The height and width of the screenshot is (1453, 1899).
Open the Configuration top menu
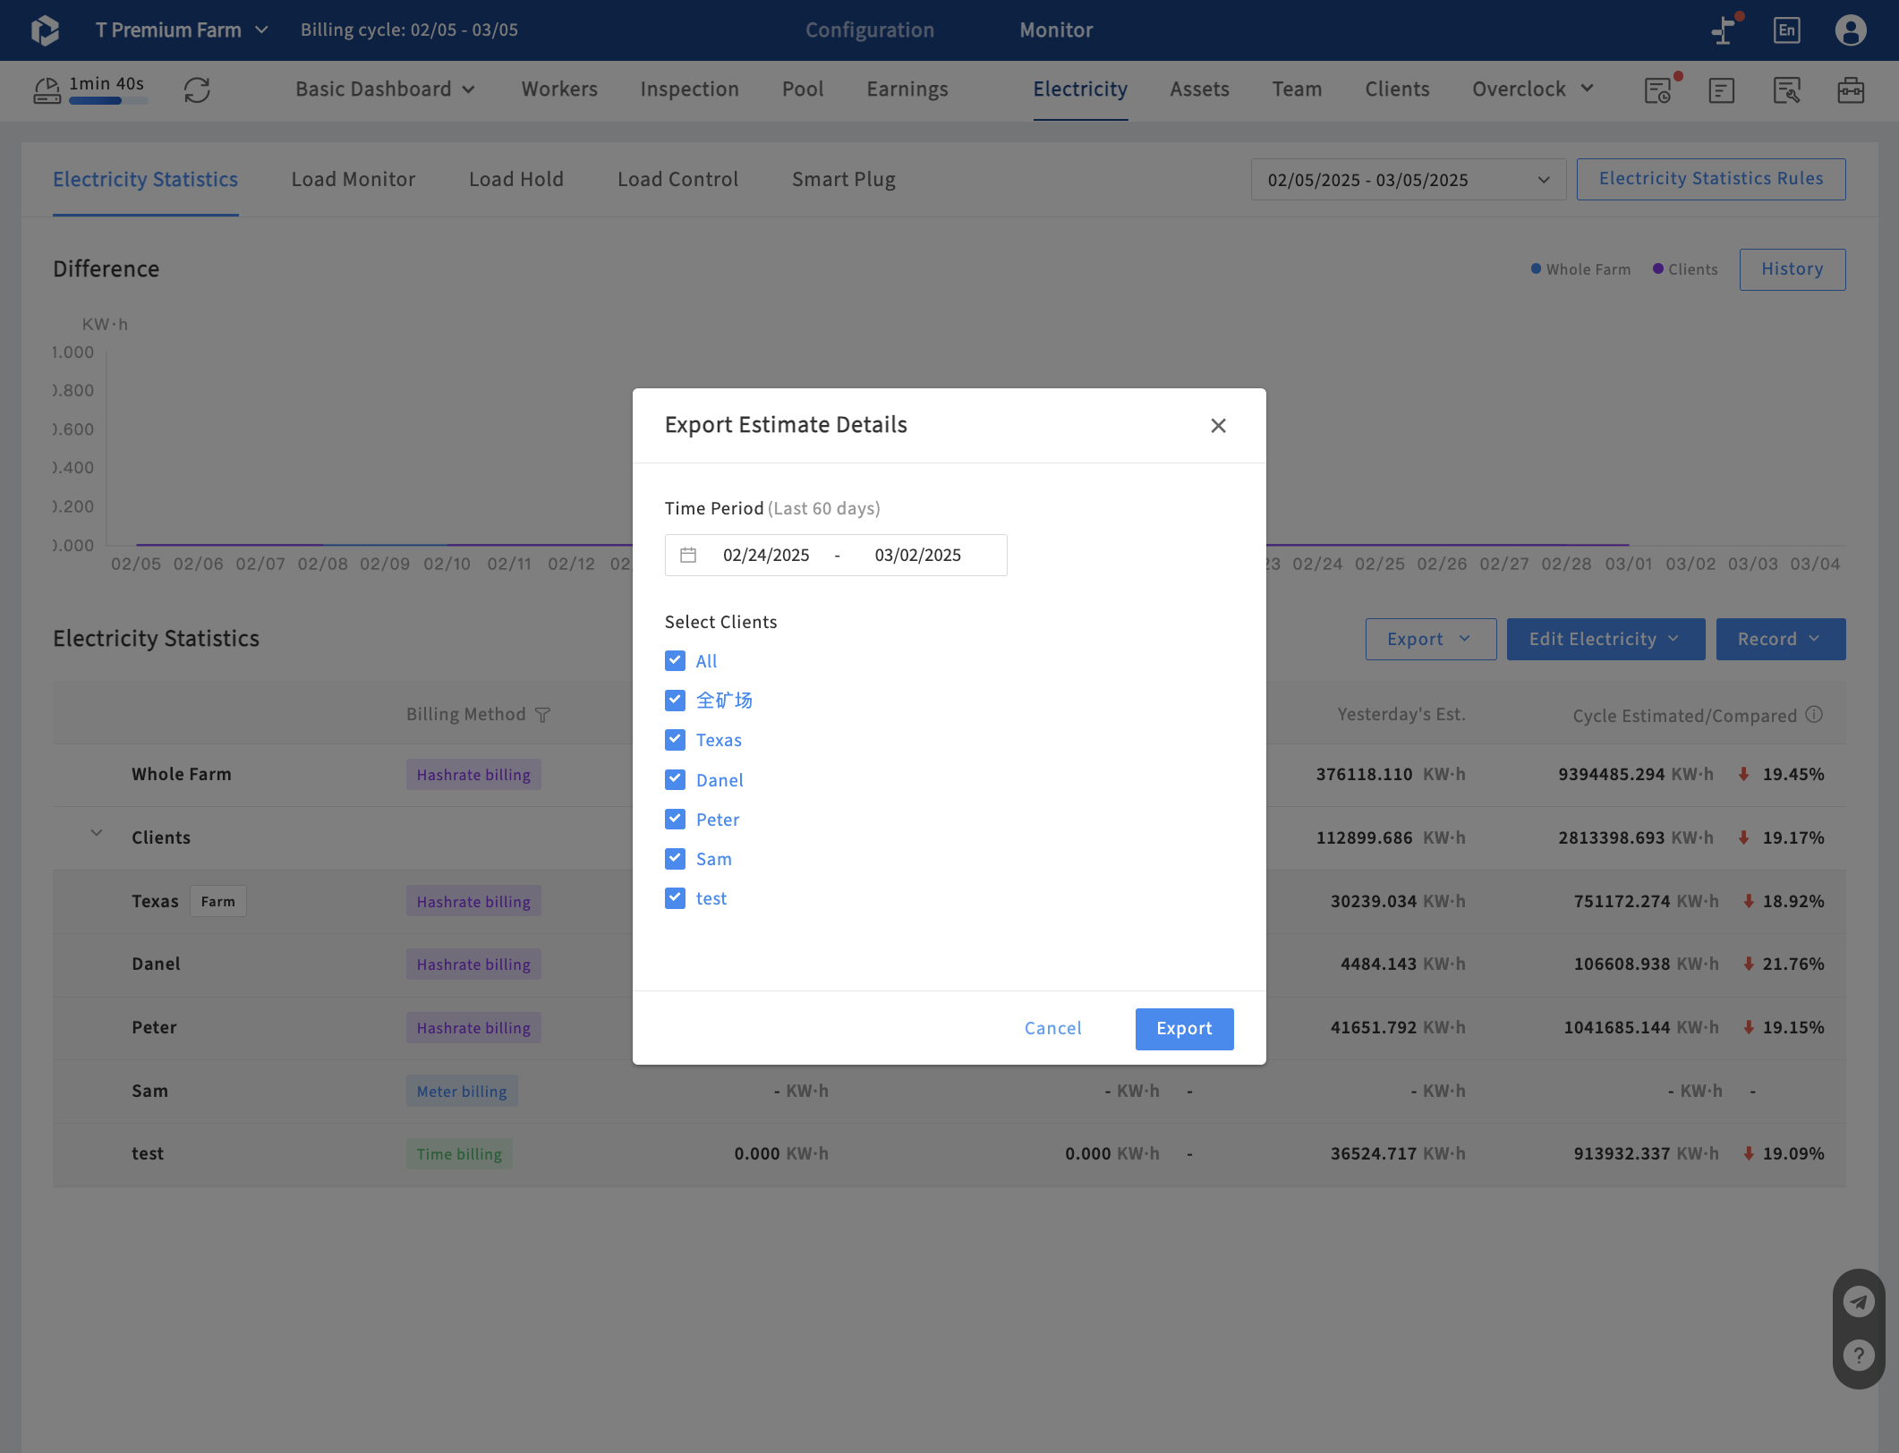pyautogui.click(x=869, y=30)
